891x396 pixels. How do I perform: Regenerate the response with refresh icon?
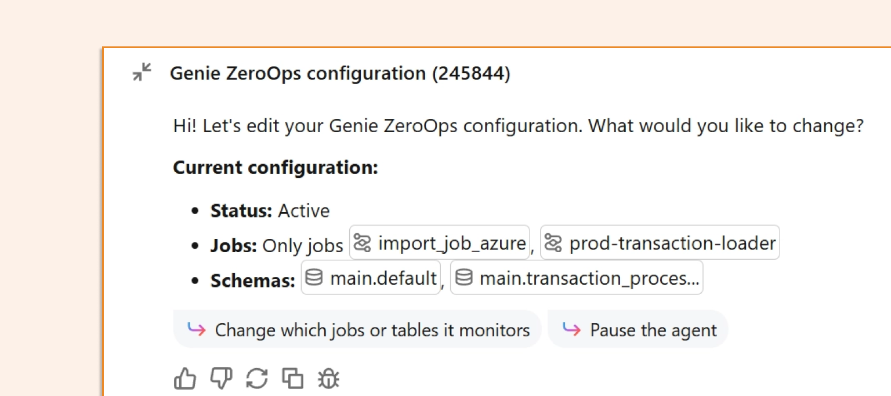(x=257, y=379)
